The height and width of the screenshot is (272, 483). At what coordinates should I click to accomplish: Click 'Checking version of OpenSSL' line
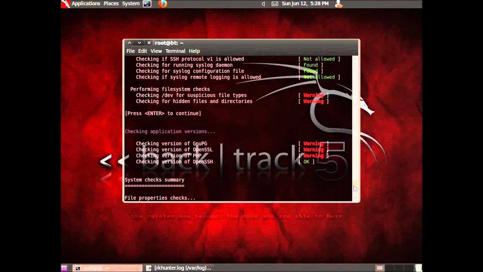174,150
